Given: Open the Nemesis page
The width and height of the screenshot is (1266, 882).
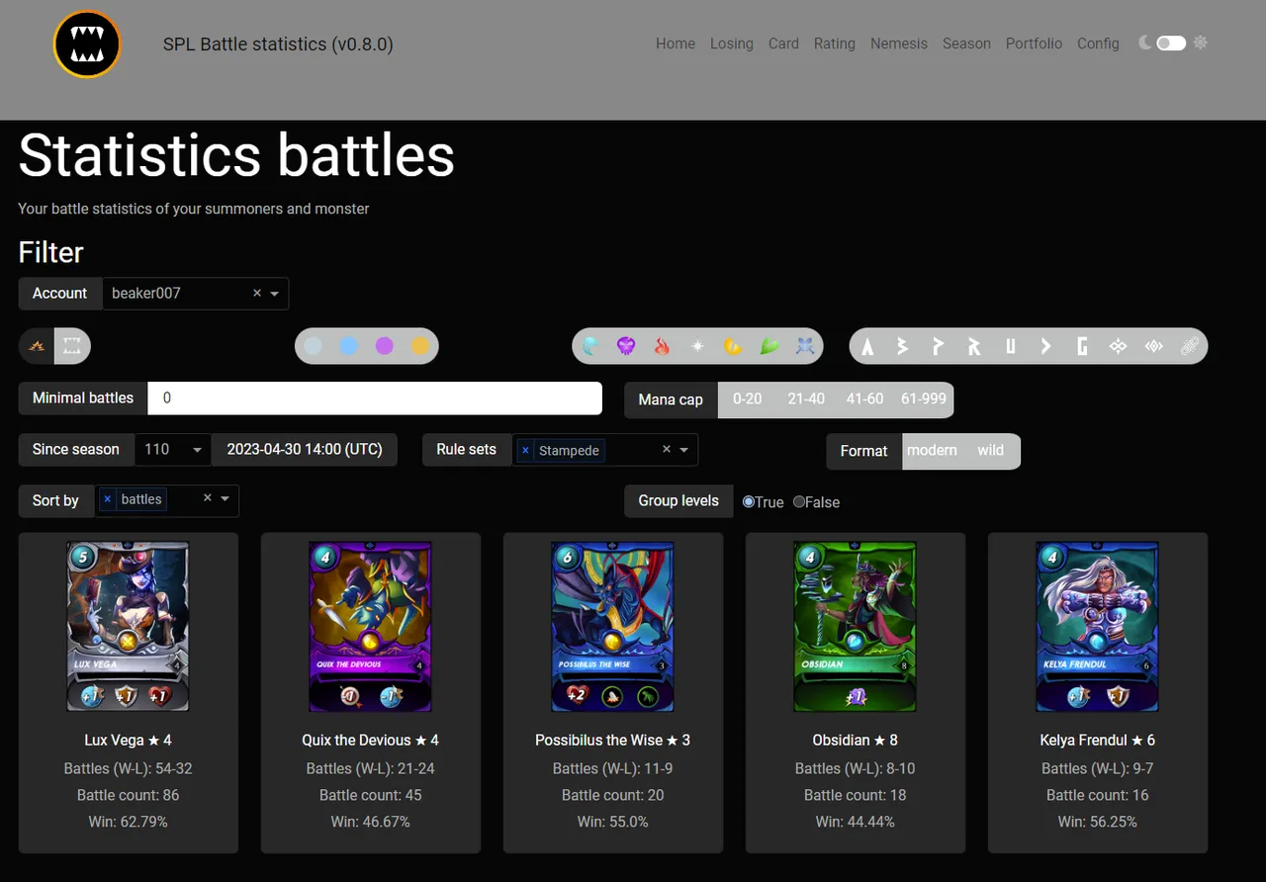Looking at the screenshot, I should [x=899, y=44].
